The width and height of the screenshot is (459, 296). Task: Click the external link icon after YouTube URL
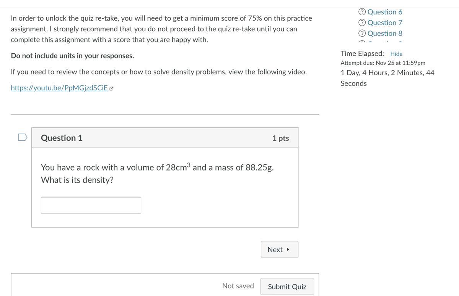(111, 88)
